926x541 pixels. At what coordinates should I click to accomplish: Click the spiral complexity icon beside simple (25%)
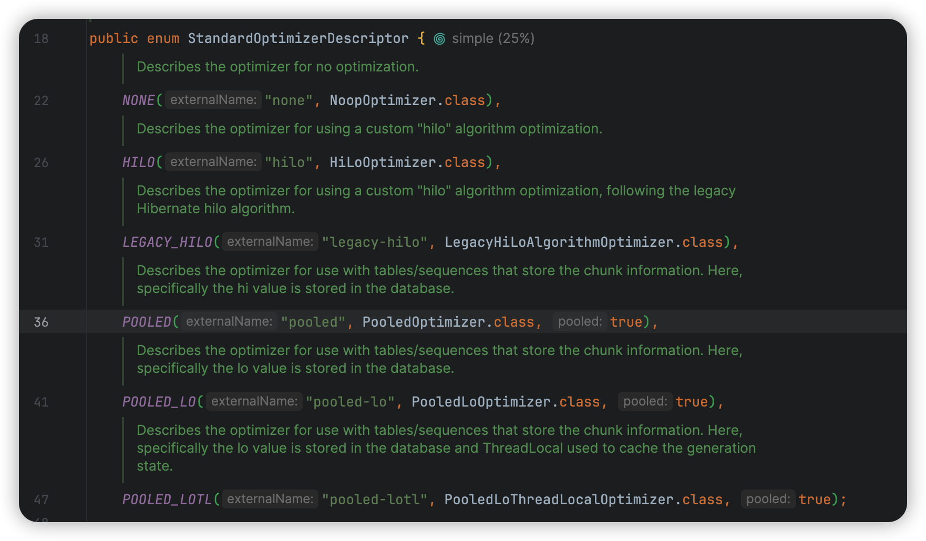pos(439,39)
